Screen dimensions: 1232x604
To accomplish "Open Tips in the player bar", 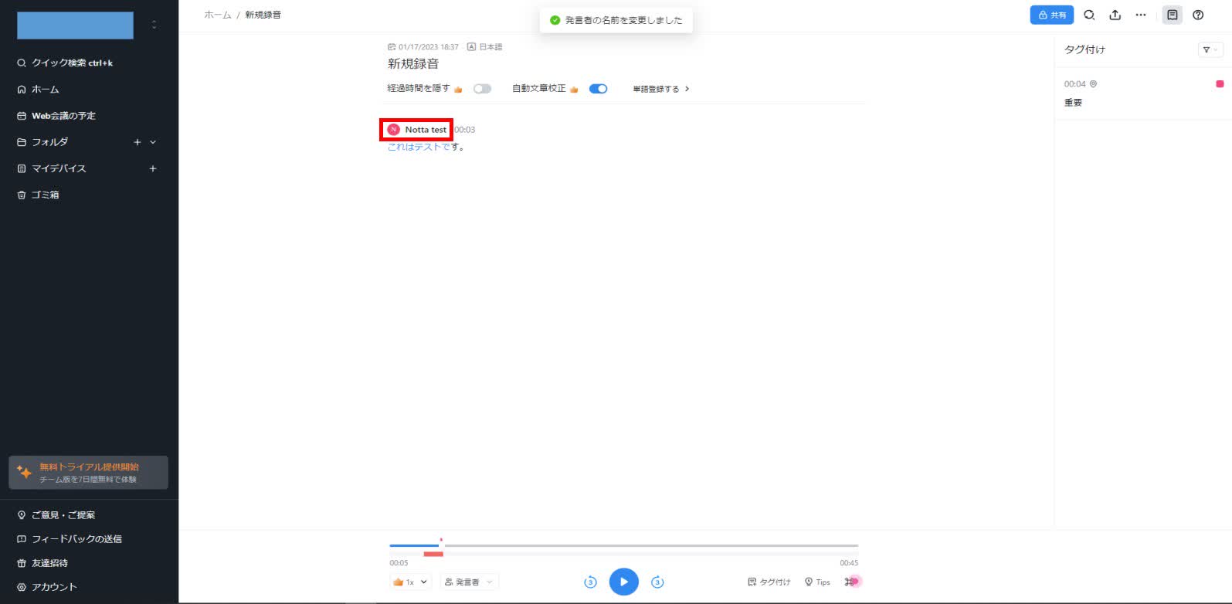I will click(817, 582).
